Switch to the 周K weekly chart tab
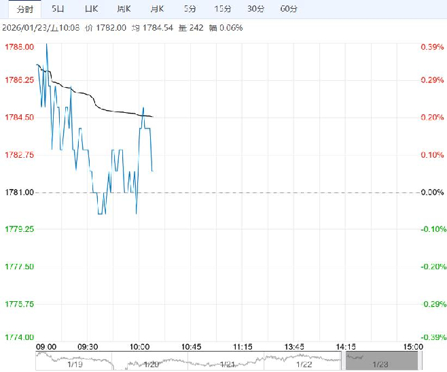 [124, 9]
